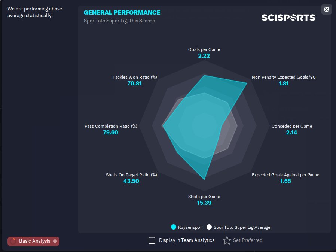Select the Shots On Target Ratio label
Viewport: 336px width, 252px height.
click(131, 175)
